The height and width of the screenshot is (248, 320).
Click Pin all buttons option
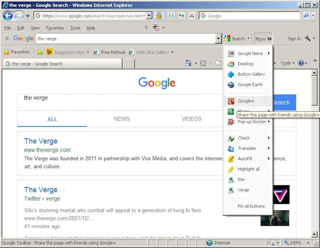coord(251,206)
